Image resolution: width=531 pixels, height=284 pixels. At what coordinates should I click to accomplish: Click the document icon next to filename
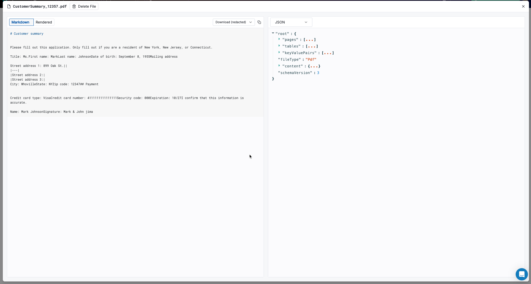(x=9, y=6)
